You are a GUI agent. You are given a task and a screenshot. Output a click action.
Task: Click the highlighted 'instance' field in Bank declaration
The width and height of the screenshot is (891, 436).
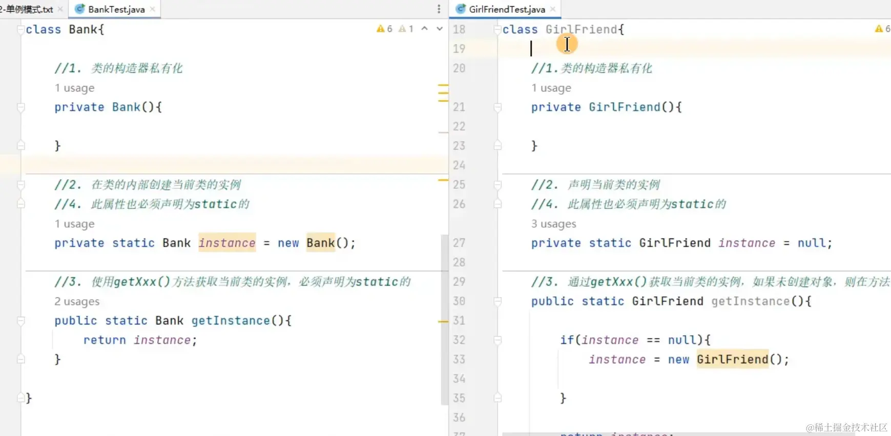[227, 243]
